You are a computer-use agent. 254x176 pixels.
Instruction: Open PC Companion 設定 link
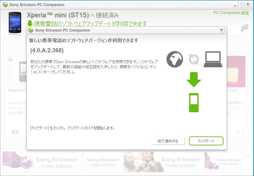tap(231, 13)
